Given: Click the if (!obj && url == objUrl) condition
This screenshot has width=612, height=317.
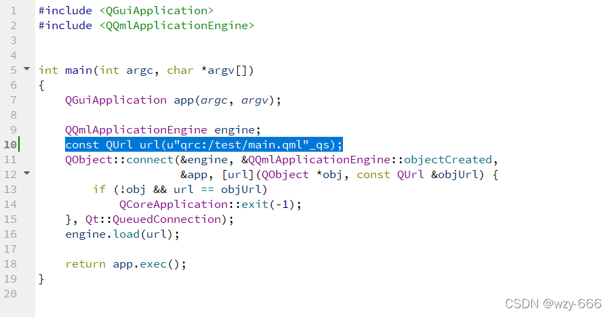Looking at the screenshot, I should 180,190.
